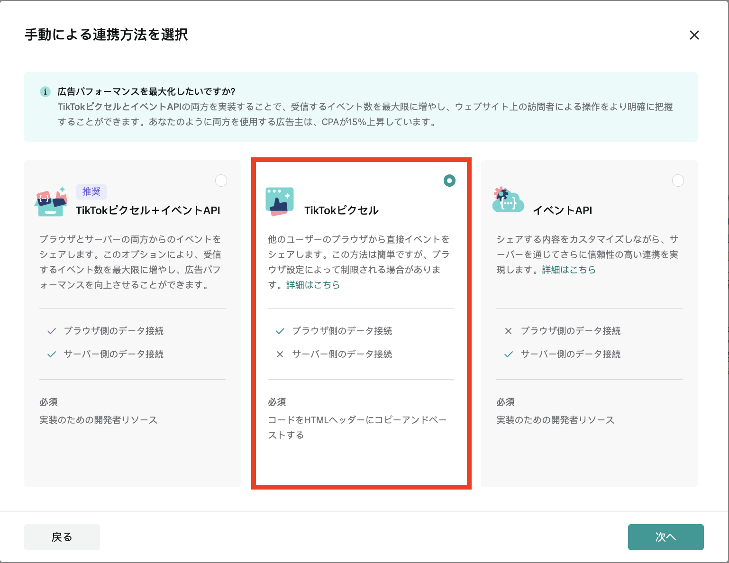729x563 pixels.
Task: Click the イベントAPI card title
Action: 563,210
